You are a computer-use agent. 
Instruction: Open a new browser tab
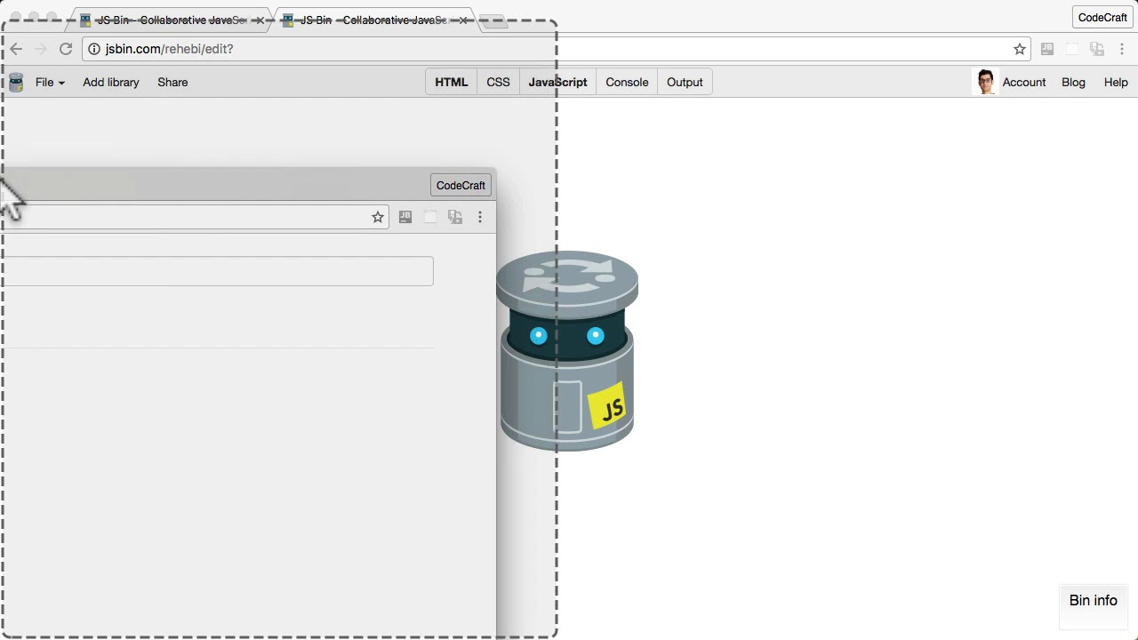495,20
